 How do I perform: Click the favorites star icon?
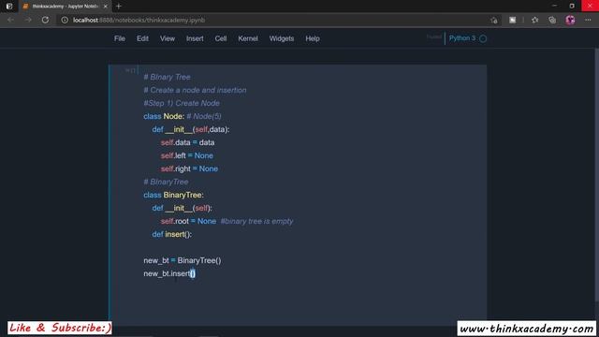click(x=534, y=20)
